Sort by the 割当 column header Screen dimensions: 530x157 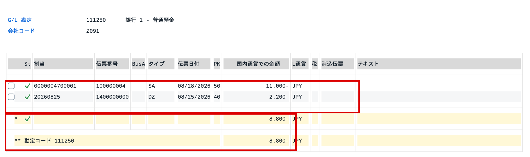click(x=63, y=64)
